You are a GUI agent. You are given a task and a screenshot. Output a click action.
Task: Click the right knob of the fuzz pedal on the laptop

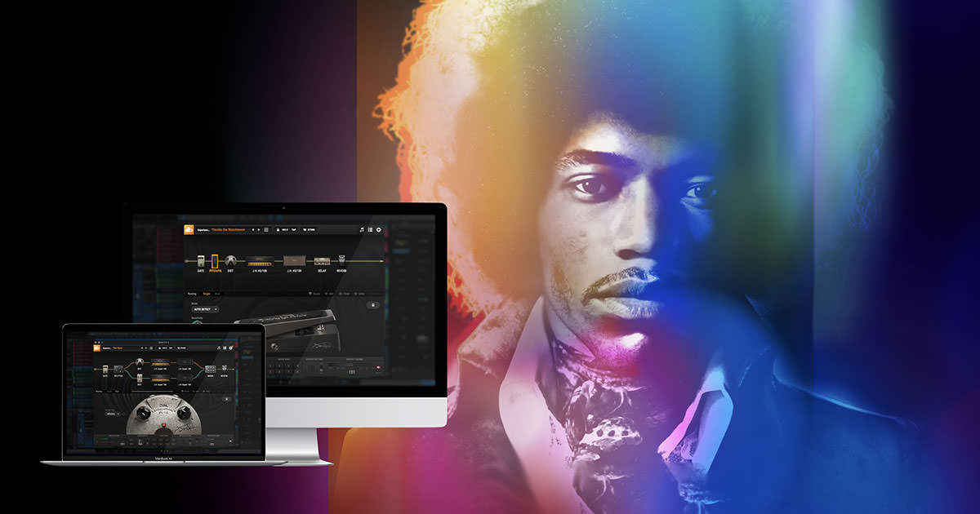184,412
